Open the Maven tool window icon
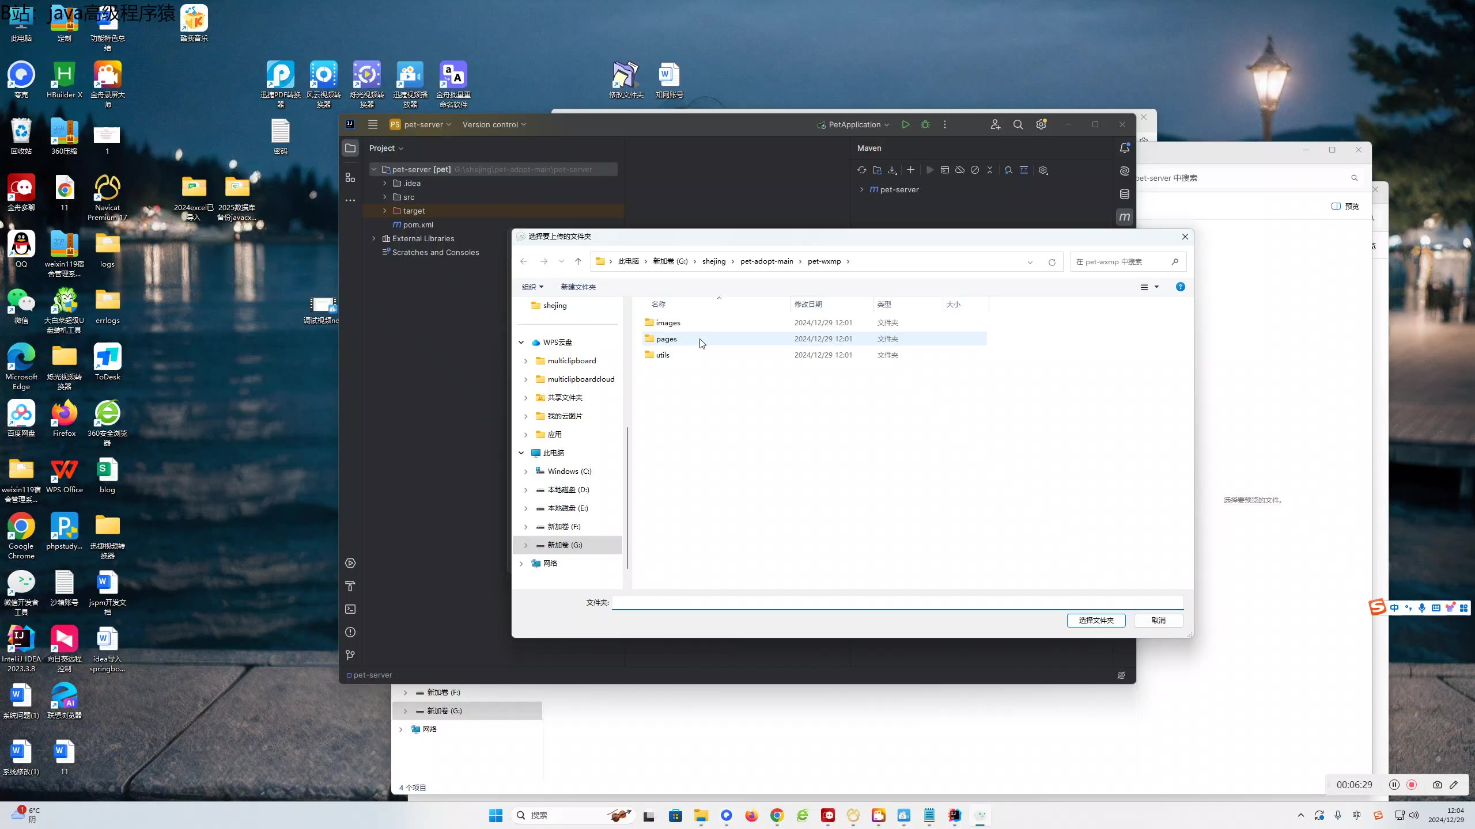This screenshot has width=1475, height=829. tap(1124, 217)
